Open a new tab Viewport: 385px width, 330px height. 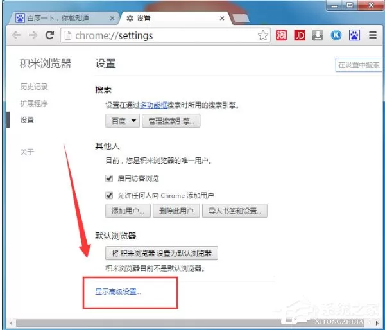click(241, 19)
